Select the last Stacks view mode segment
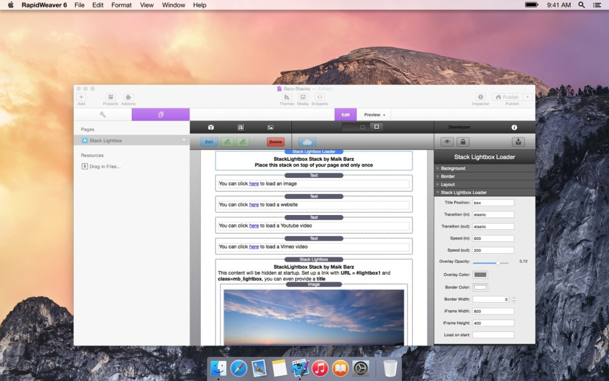The image size is (609, 381). (x=377, y=127)
